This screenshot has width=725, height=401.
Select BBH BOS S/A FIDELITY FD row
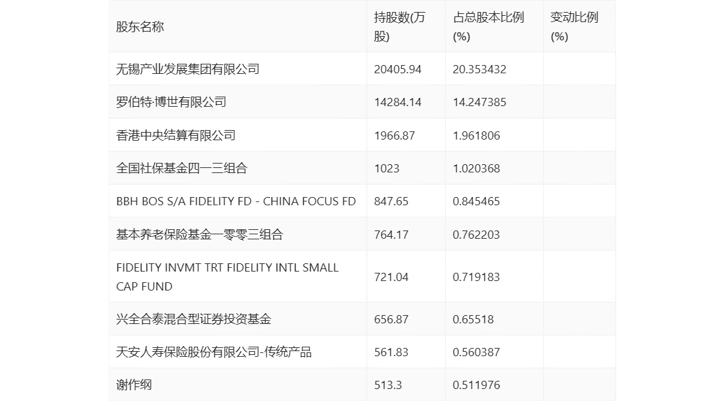click(x=236, y=201)
